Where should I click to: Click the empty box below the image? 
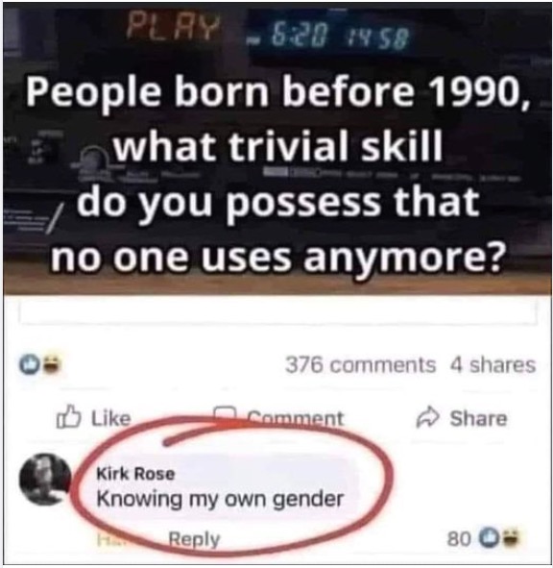278,310
